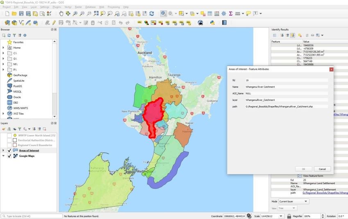Open the Project menu
The image size is (348, 219).
click(7, 7)
